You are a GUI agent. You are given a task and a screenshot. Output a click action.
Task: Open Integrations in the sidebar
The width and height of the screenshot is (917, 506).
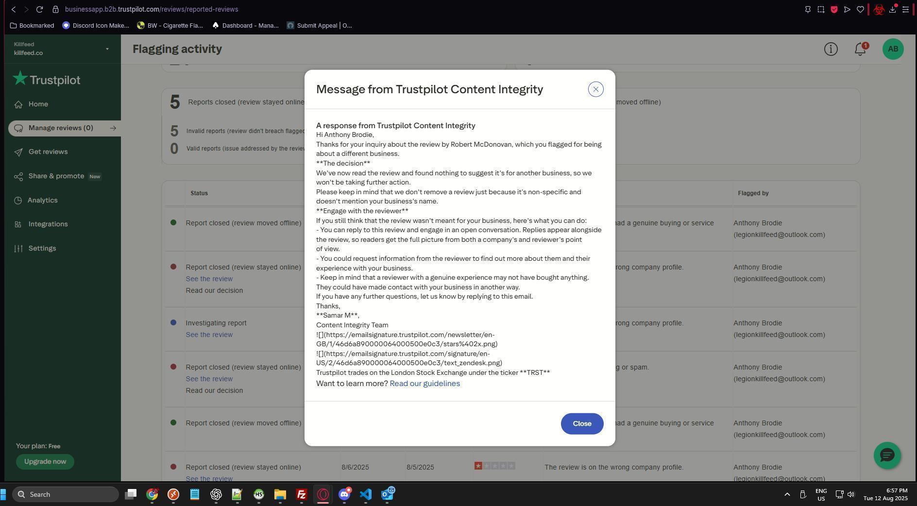(x=48, y=224)
